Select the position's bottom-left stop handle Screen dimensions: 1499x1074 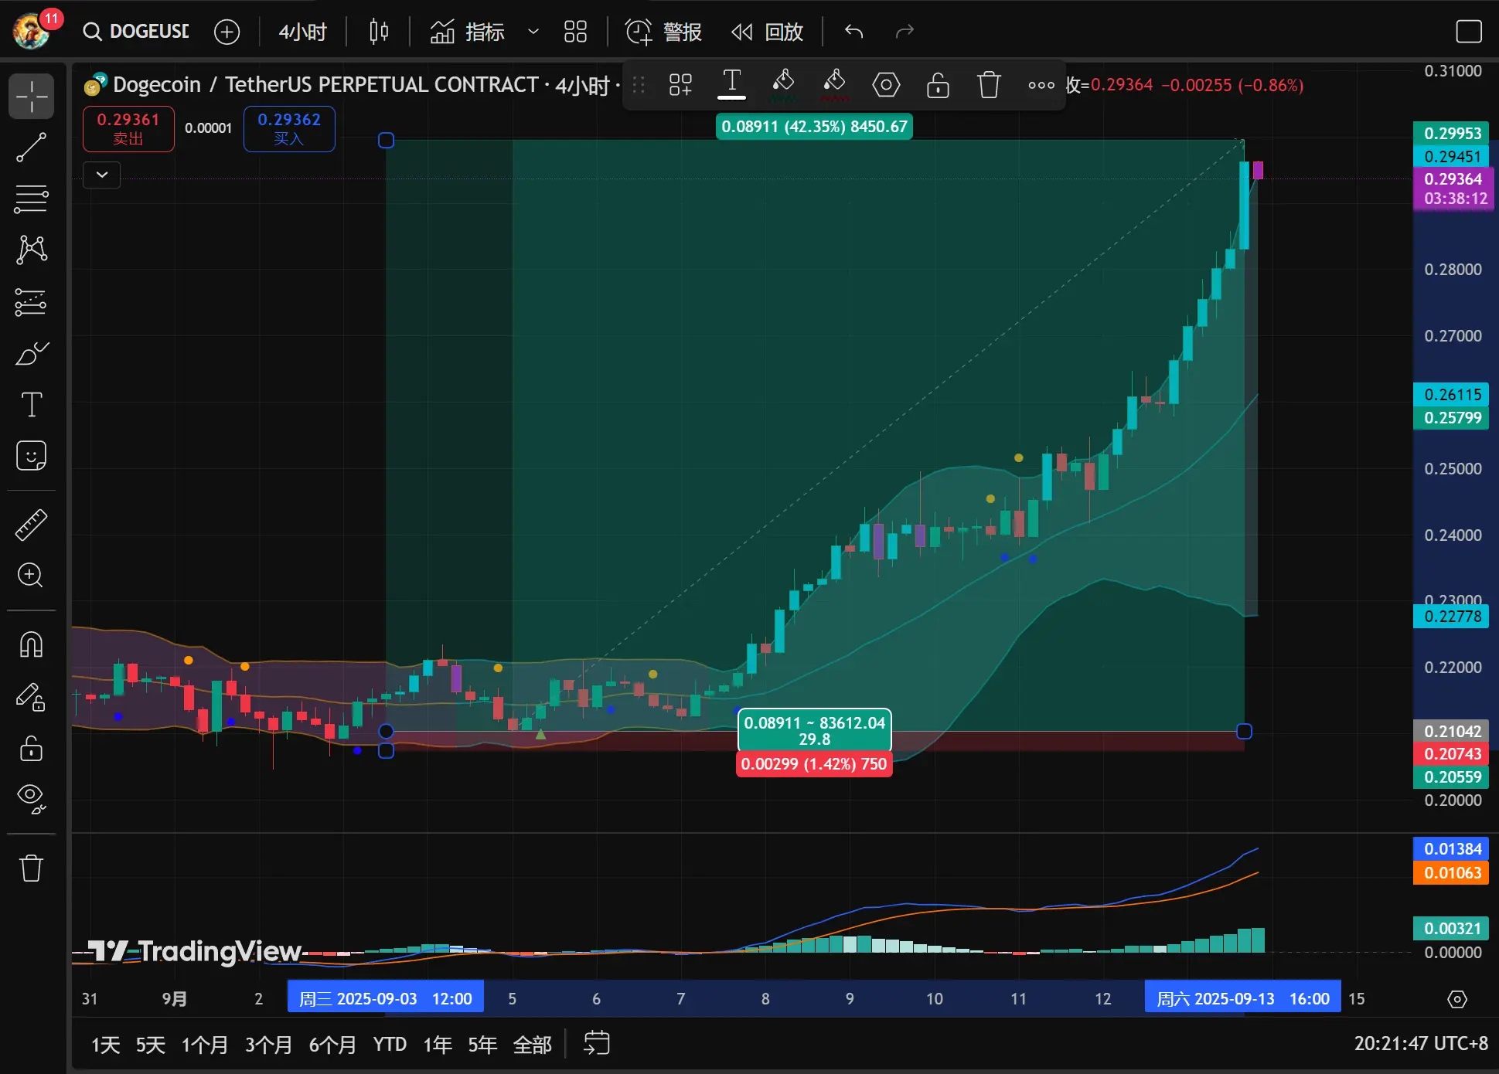click(386, 750)
